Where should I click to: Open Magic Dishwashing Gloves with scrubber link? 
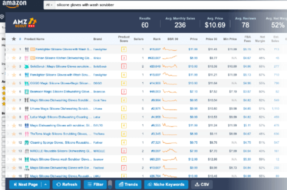pos(61,125)
